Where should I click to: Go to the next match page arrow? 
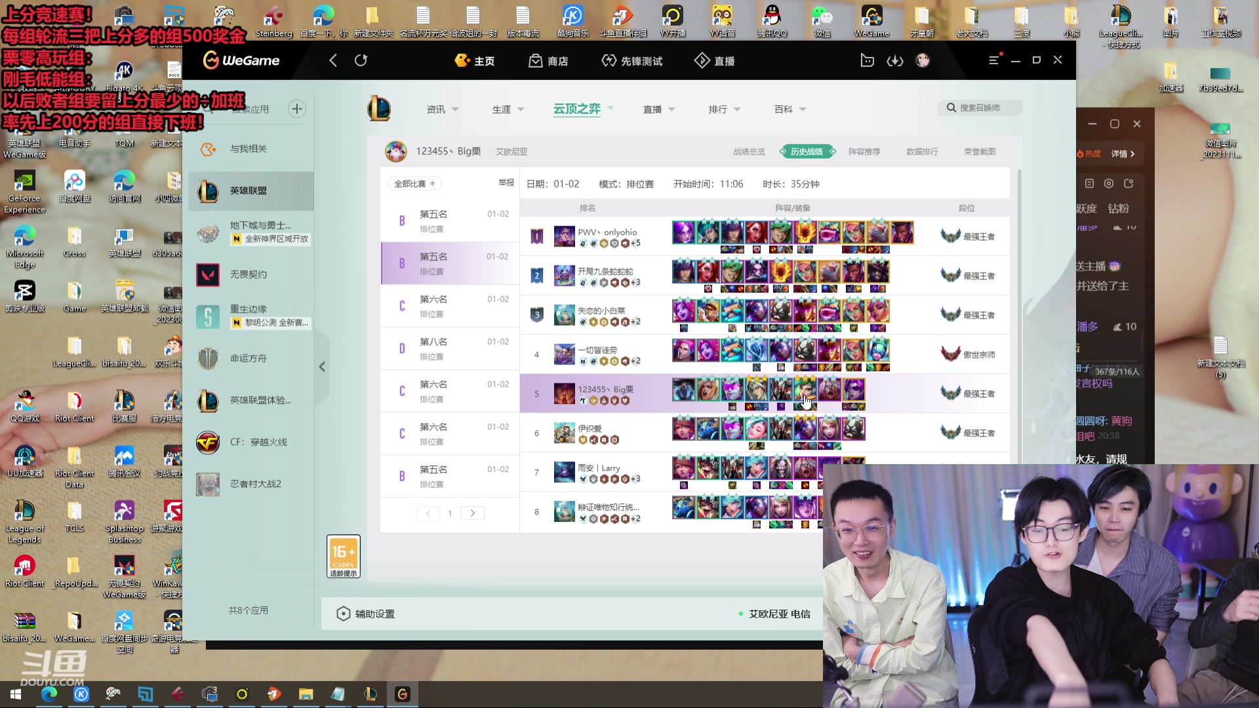tap(472, 513)
